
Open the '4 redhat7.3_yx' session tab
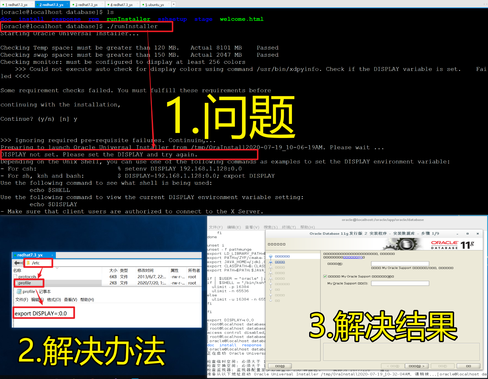point(121,5)
